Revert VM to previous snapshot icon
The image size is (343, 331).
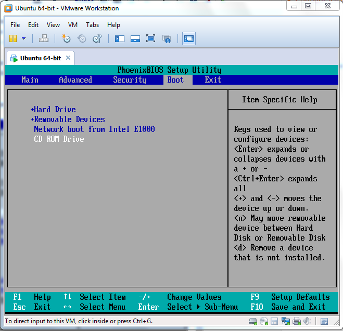(82, 38)
